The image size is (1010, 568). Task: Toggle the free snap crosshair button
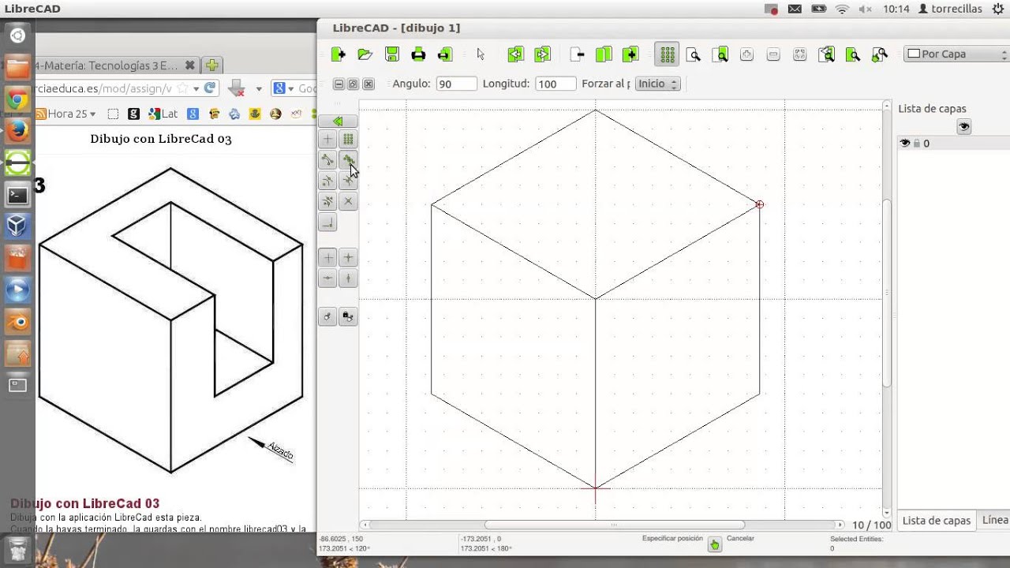pos(327,140)
